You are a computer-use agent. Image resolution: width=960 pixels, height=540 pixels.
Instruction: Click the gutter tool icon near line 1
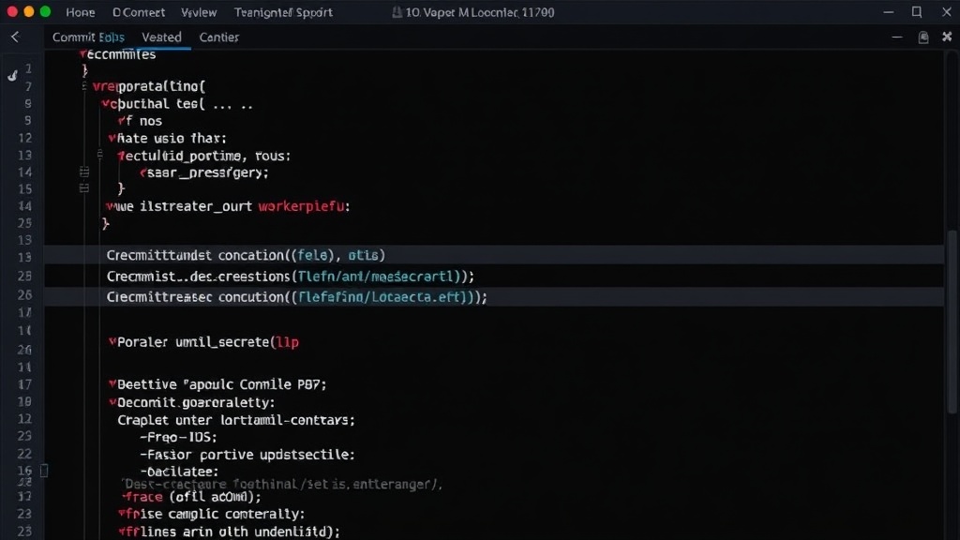(x=12, y=76)
